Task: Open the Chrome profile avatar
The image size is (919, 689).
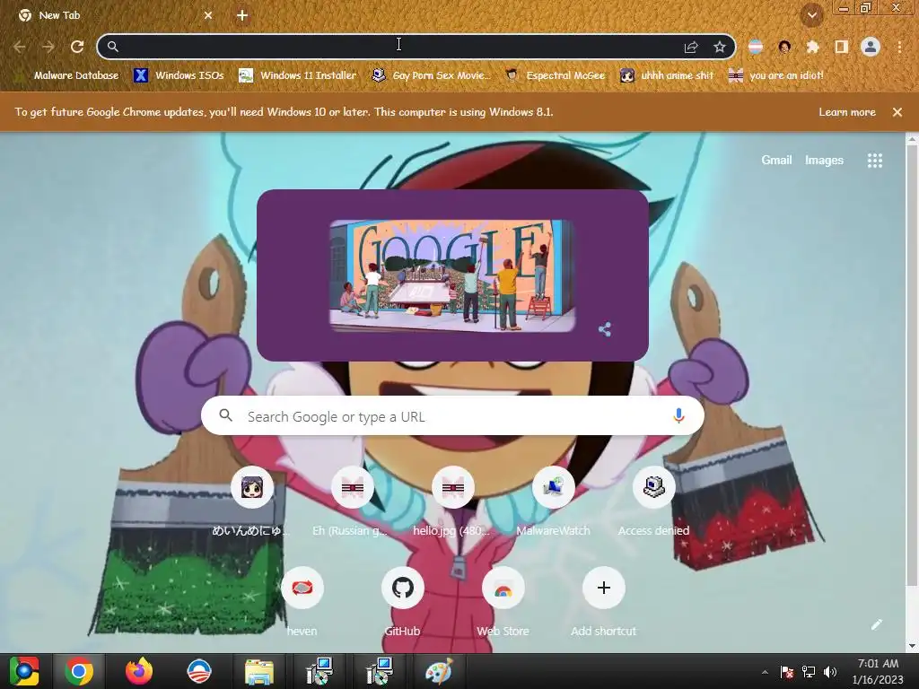Action: click(x=871, y=47)
